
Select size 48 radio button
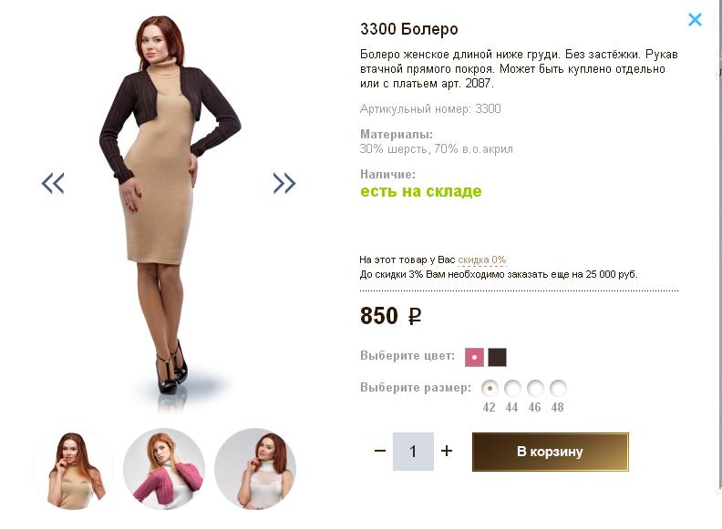pyautogui.click(x=558, y=388)
